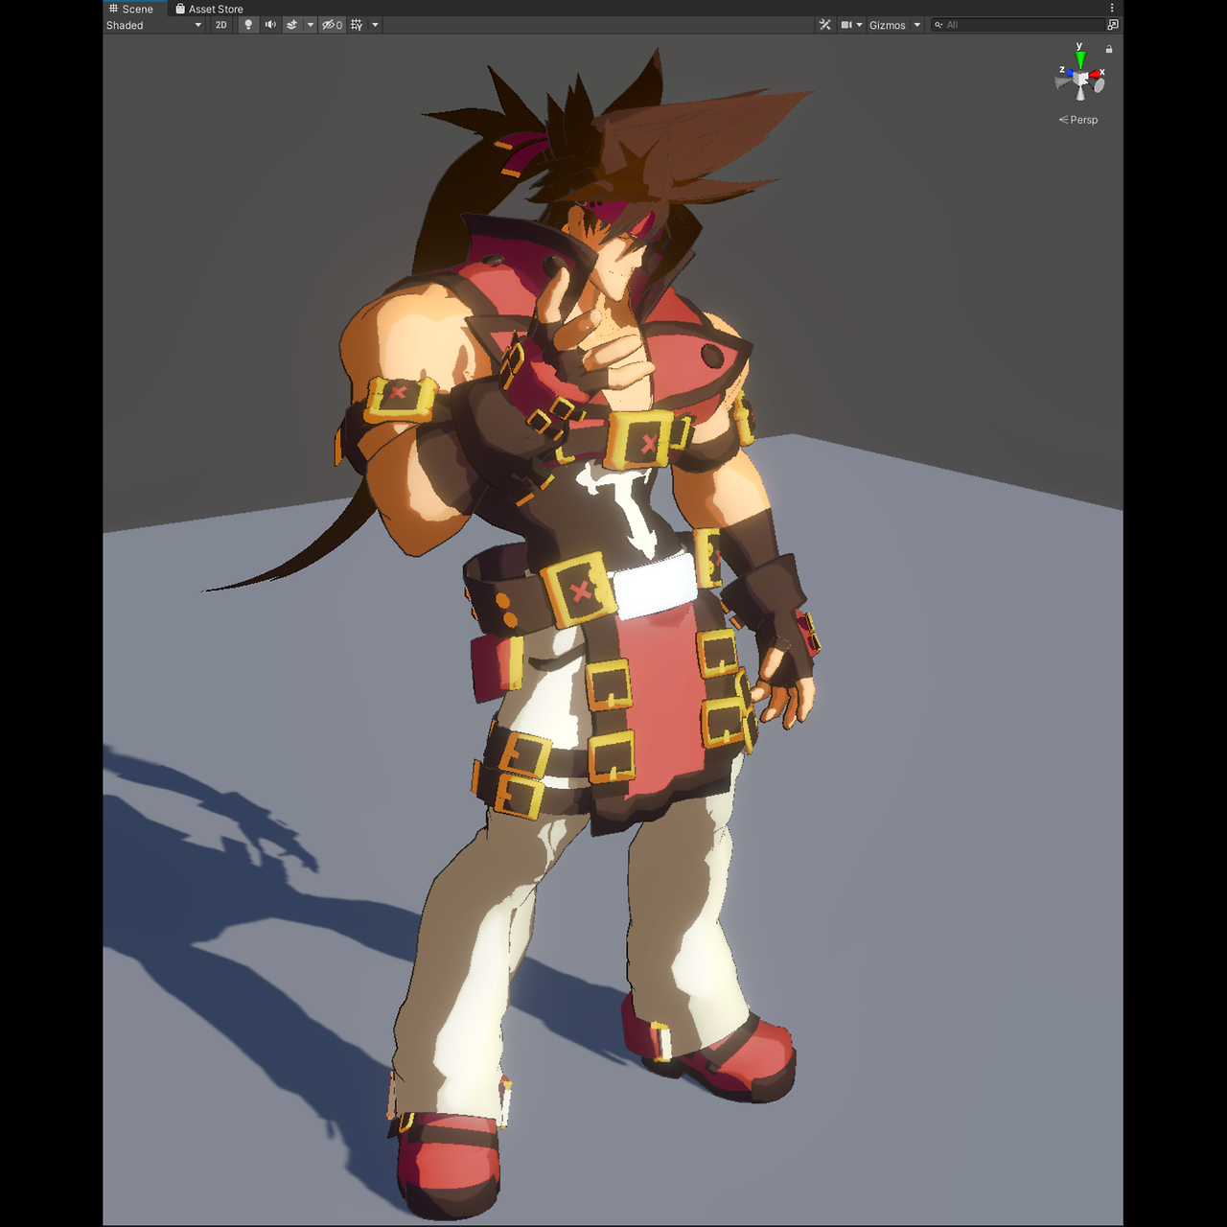This screenshot has width=1227, height=1227.
Task: Open the Asset Store tab
Action: (209, 9)
